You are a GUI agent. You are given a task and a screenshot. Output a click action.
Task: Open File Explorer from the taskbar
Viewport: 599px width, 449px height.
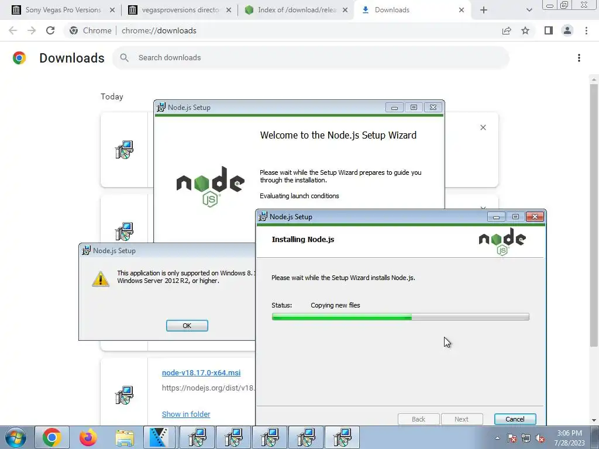pos(125,437)
